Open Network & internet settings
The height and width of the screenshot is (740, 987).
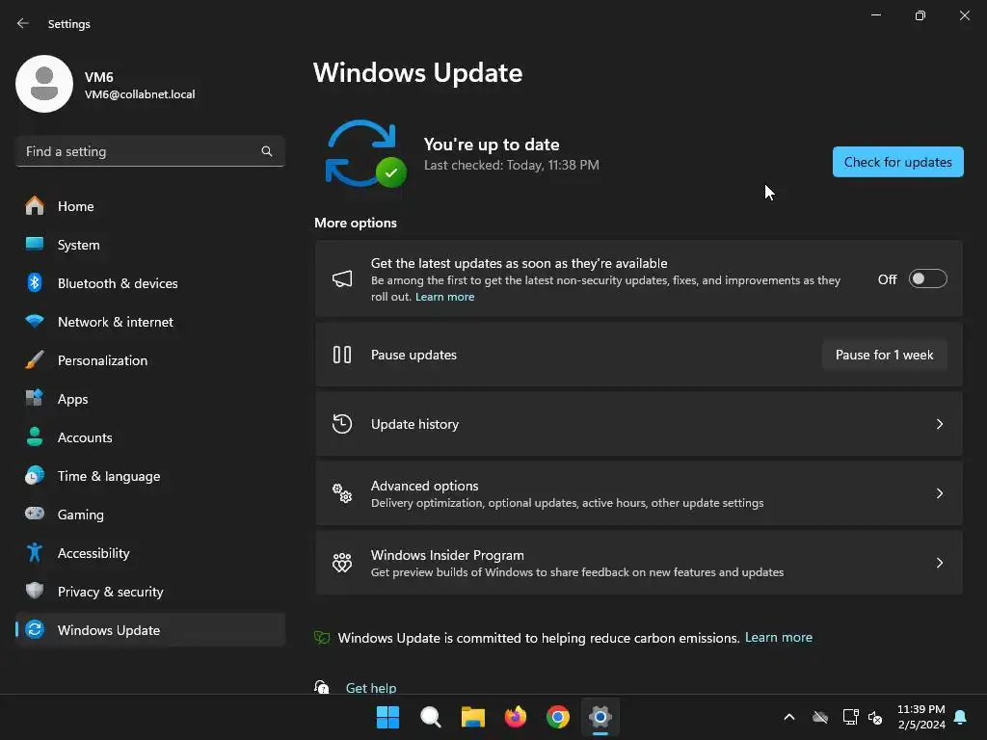tap(150, 322)
